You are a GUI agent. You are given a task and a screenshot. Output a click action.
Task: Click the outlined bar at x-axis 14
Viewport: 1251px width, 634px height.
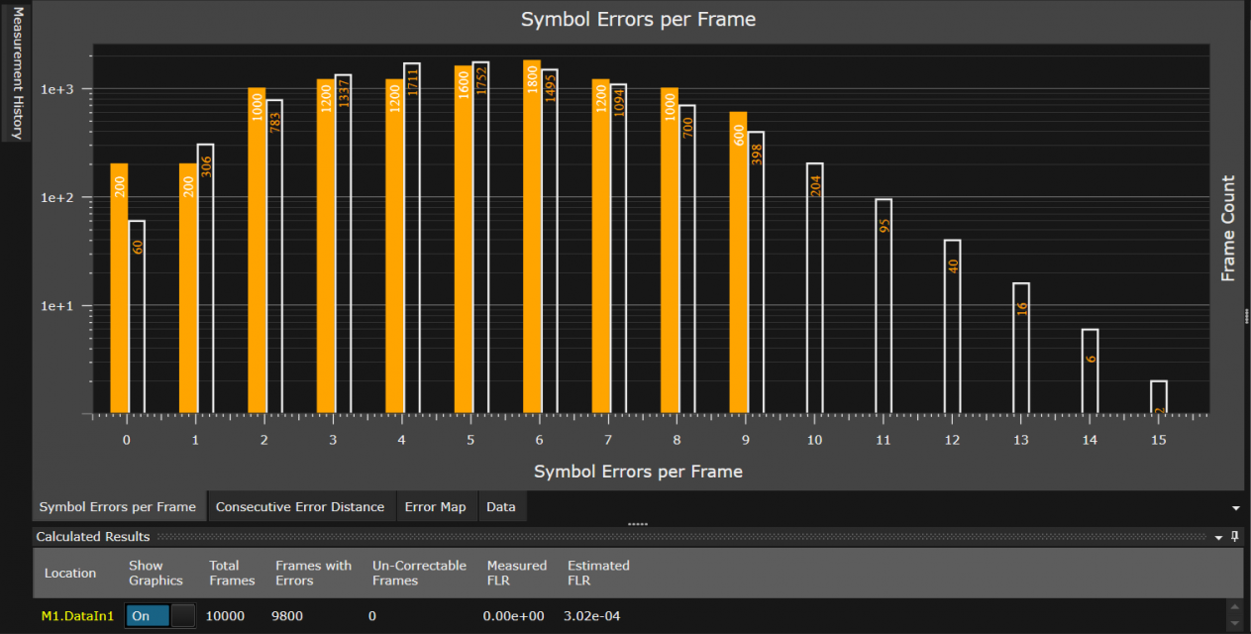pos(1090,370)
